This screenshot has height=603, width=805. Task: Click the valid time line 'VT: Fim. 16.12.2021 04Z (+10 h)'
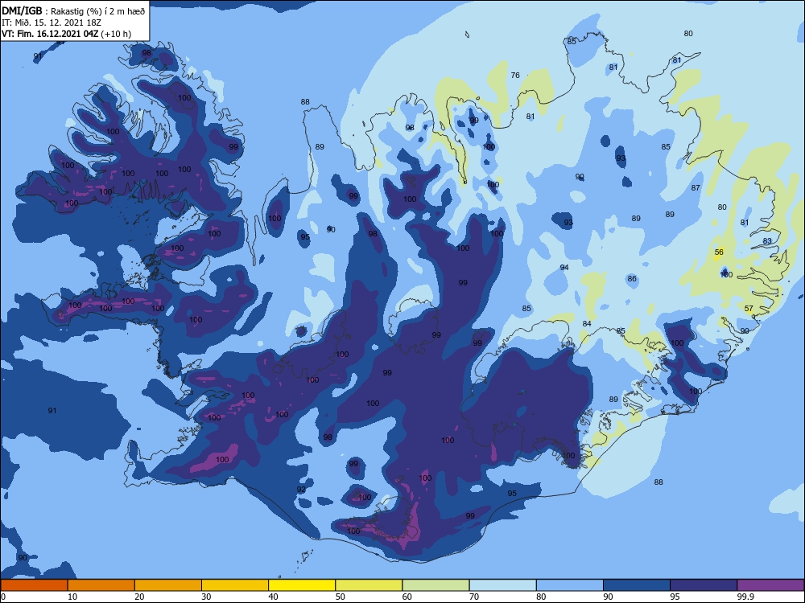[x=66, y=34]
